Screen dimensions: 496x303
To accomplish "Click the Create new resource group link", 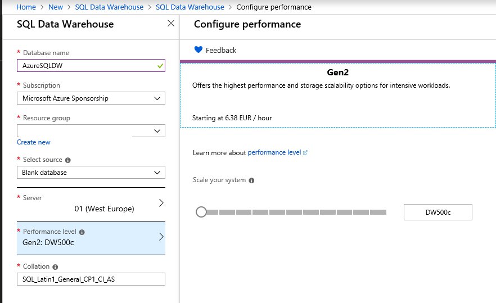I will (x=33, y=142).
